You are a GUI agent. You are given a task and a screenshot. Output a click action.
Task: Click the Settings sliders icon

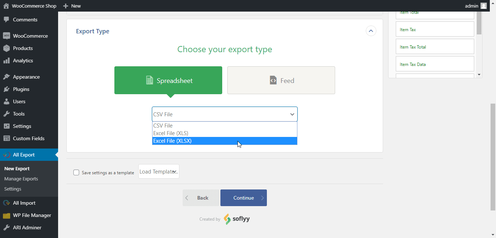click(x=6, y=126)
